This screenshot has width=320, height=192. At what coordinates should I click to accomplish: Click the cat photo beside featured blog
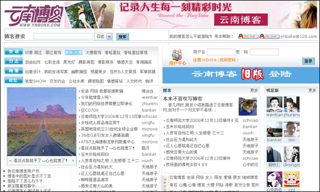(248, 106)
